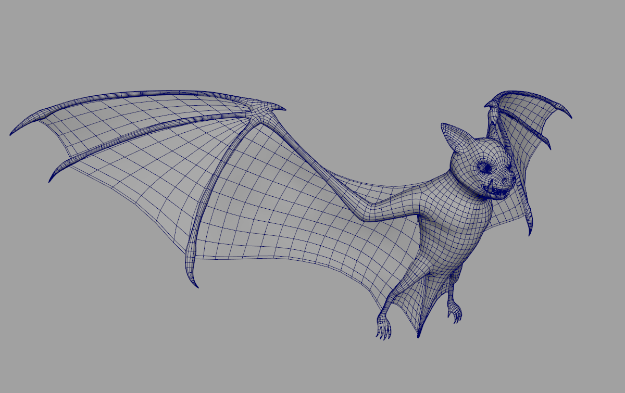This screenshot has width=625, height=393.
Task: Click the pointed tail membrane tip between feet
Action: [418, 335]
